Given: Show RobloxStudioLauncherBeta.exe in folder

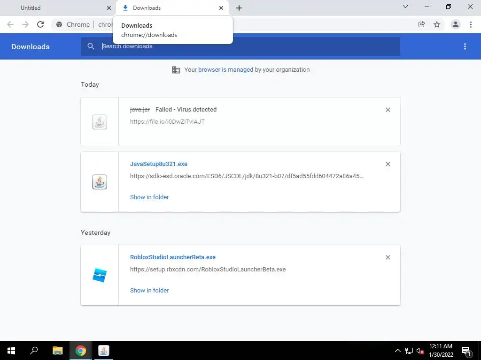Looking at the screenshot, I should click(x=149, y=290).
